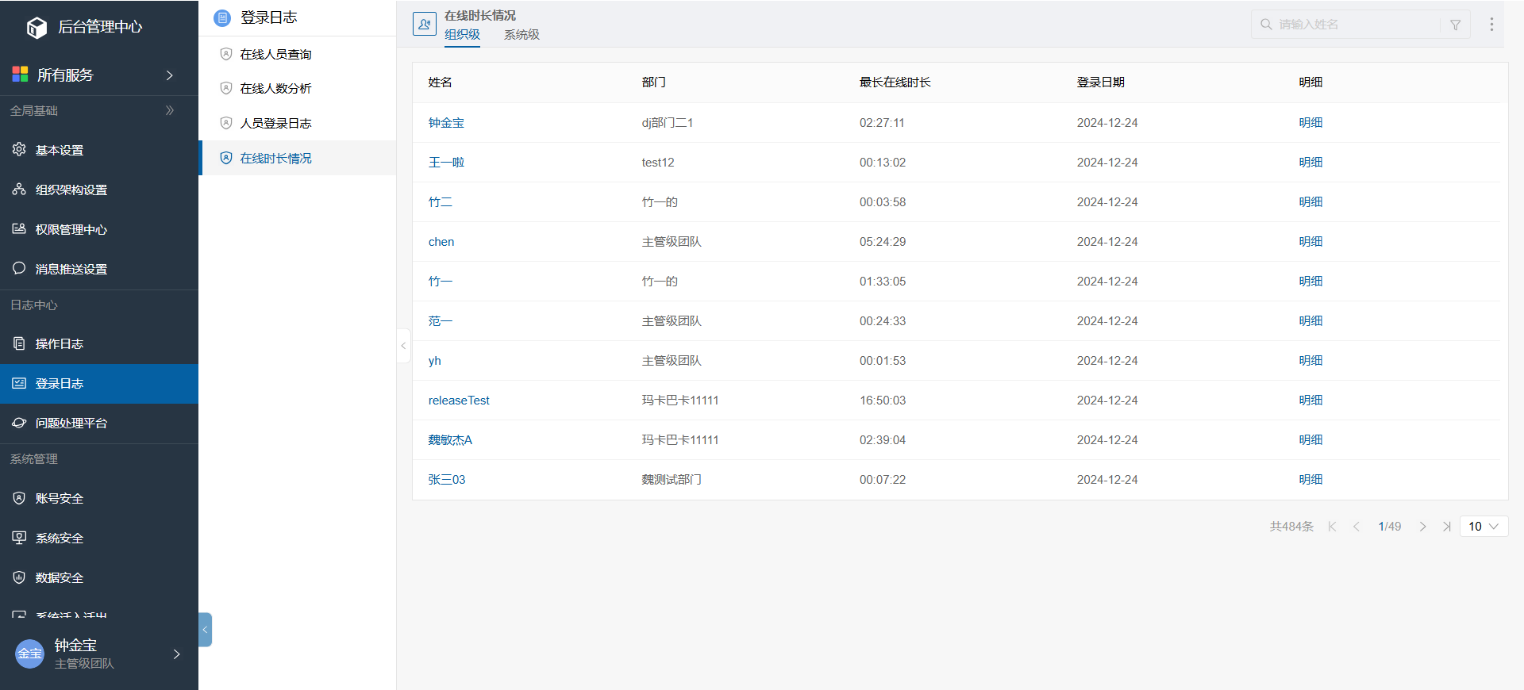
Task: Open 明细 for 王一啦 row
Action: [1310, 163]
